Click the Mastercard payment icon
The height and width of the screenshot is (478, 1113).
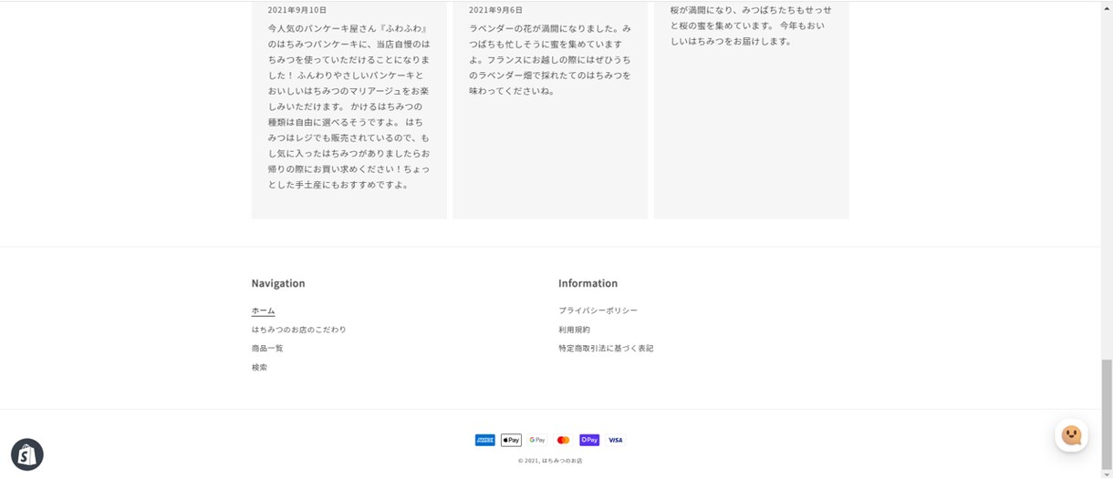tap(563, 440)
